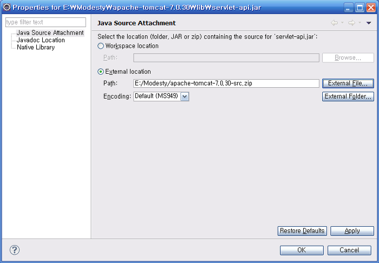Viewport: 379px width, 263px height.
Task: Click the External Folder... button
Action: 348,97
